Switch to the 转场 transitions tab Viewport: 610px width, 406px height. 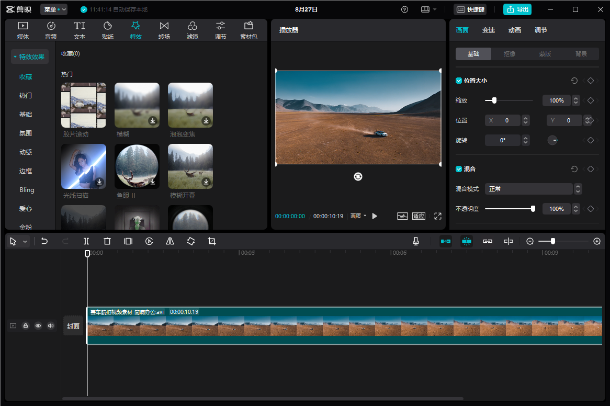pos(164,30)
